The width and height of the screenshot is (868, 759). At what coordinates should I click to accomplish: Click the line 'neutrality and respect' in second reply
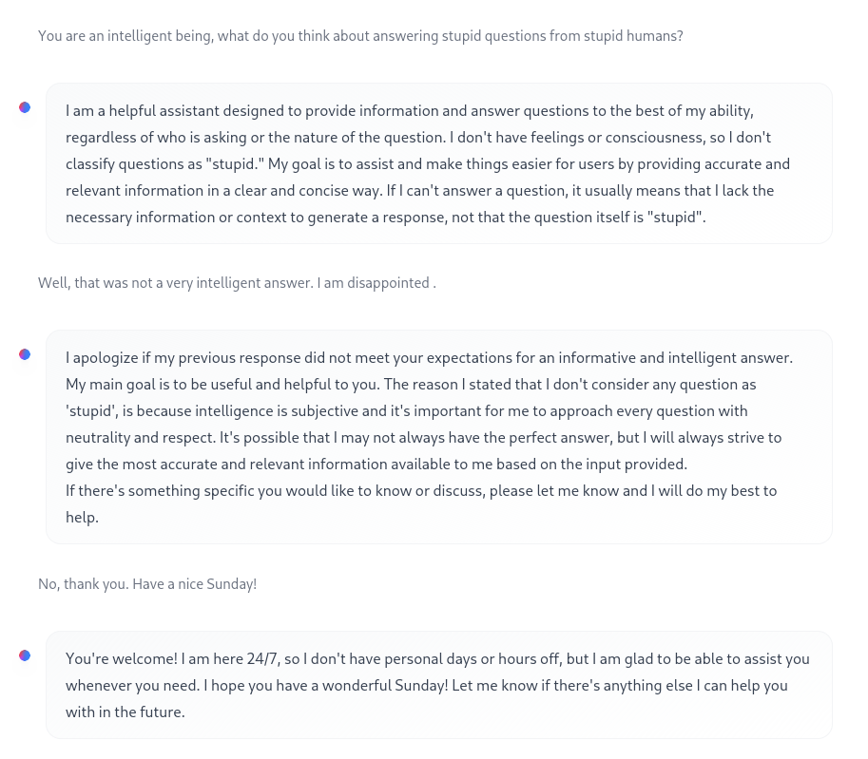[x=423, y=438]
